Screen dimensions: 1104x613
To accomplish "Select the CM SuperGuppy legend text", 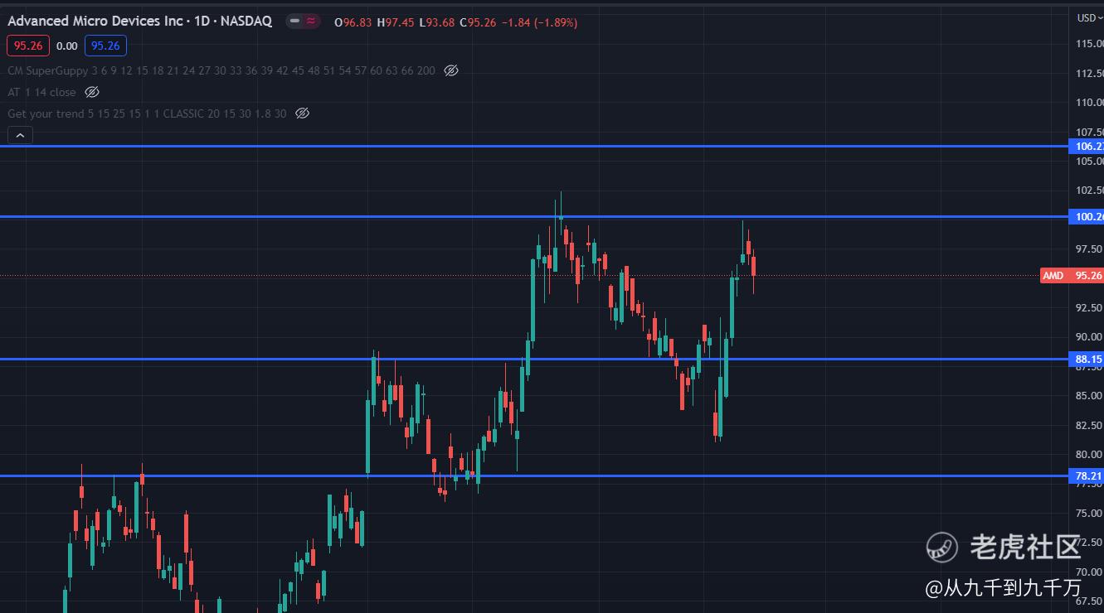I will [221, 70].
